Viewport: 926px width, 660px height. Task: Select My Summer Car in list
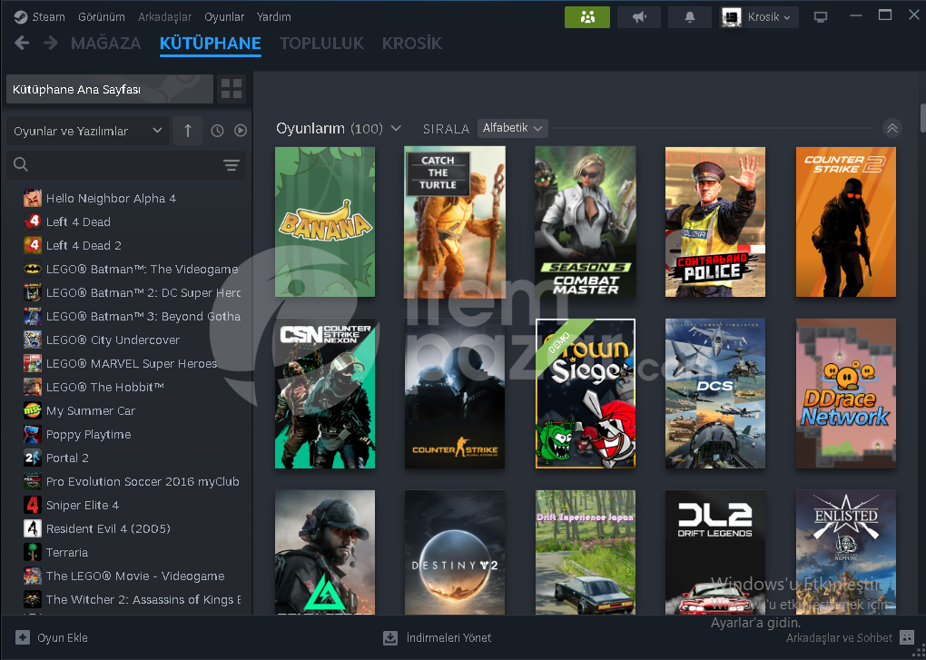[91, 411]
